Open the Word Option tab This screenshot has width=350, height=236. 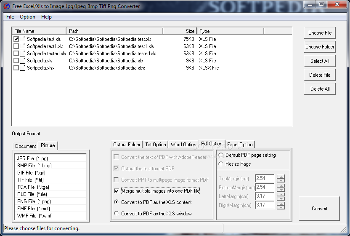point(183,145)
